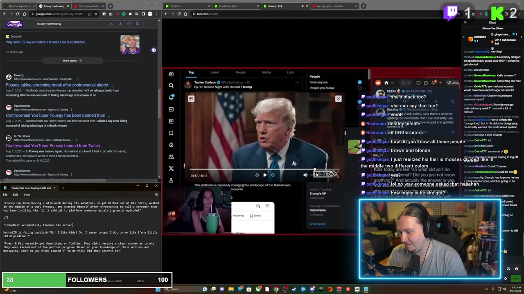Open Notepad File menu
Viewport: 524px width, 294px height.
(x=5, y=194)
